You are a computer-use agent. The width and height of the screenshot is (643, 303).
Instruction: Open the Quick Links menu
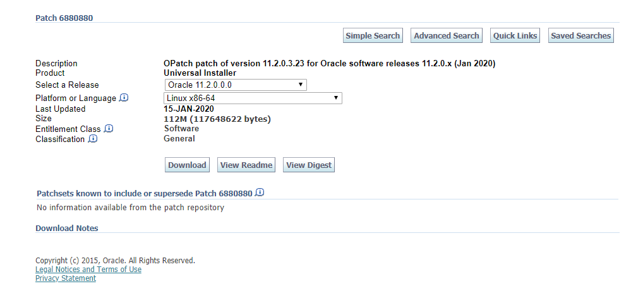pos(515,36)
